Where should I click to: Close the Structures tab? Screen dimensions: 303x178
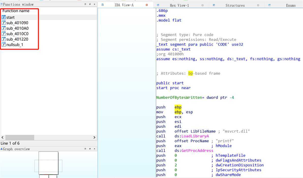pyautogui.click(x=258, y=5)
